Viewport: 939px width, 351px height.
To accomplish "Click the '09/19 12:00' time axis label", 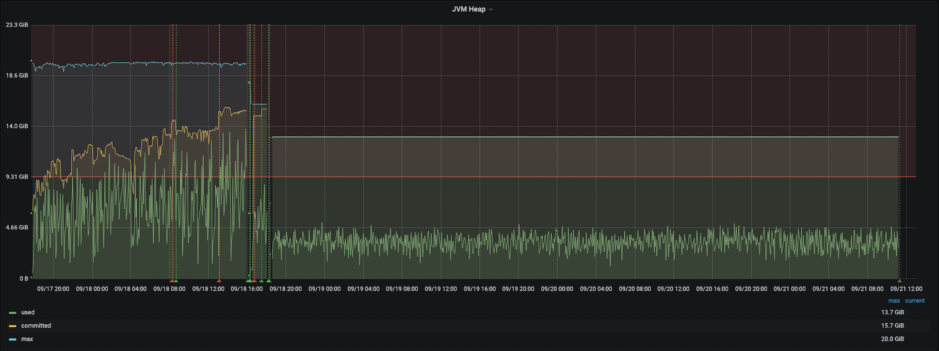I will click(x=441, y=289).
